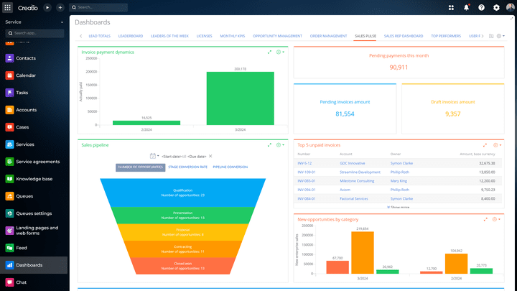This screenshot has width=517, height=291.
Task: Switch pipeline view to Pipeline Conversion
Action: (230, 167)
